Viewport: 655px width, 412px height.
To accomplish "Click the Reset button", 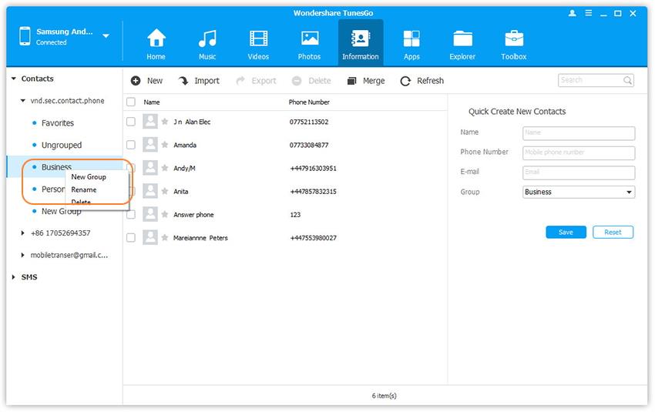I will coord(613,233).
